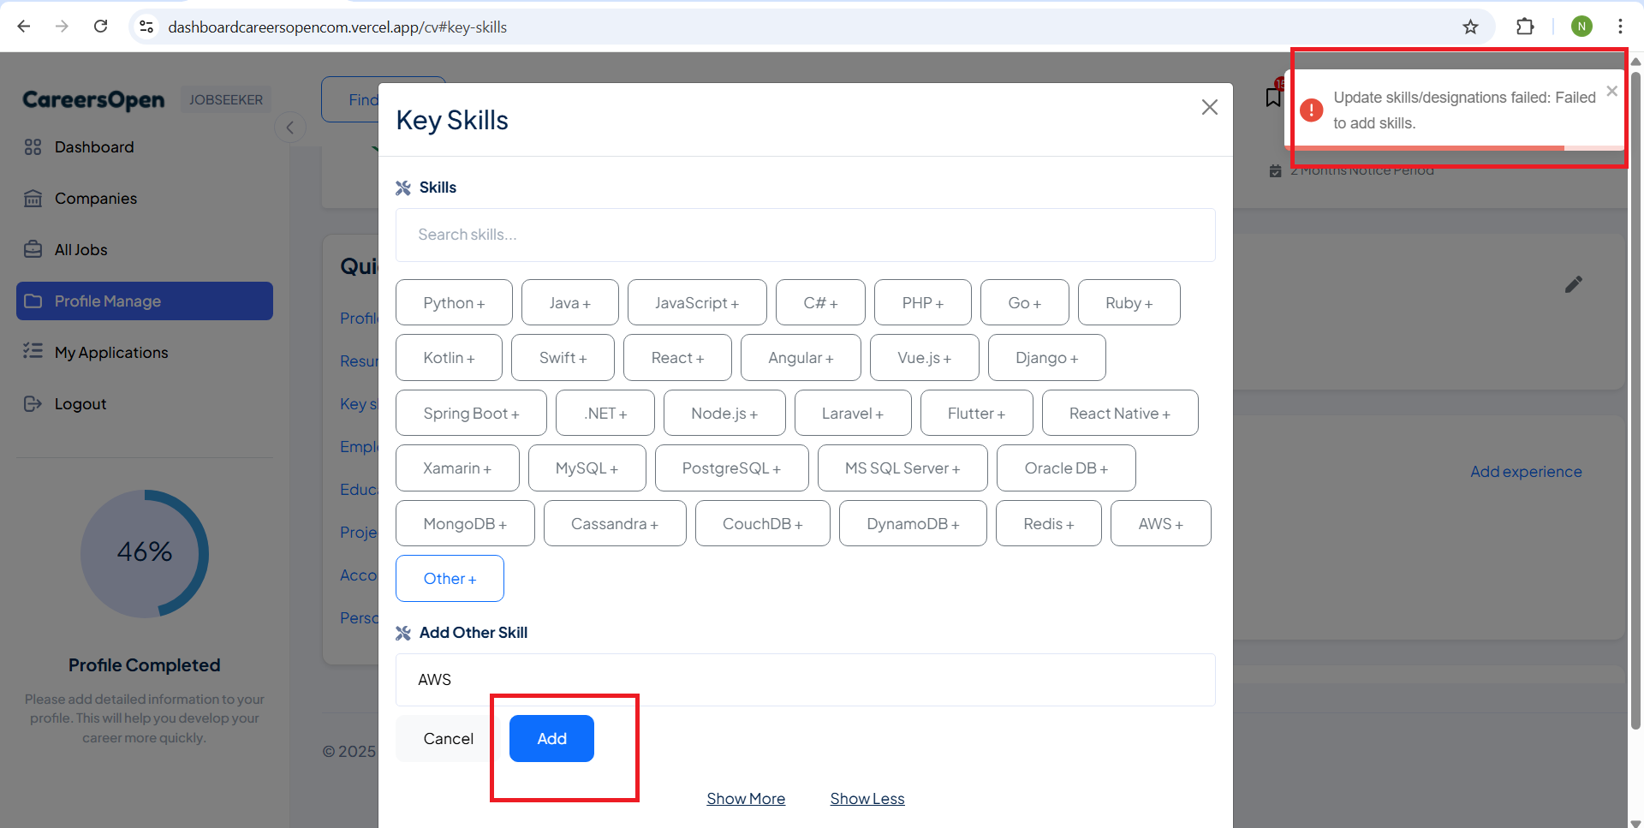Image resolution: width=1644 pixels, height=828 pixels.
Task: Close the Key Skills dialog
Action: tap(1209, 107)
